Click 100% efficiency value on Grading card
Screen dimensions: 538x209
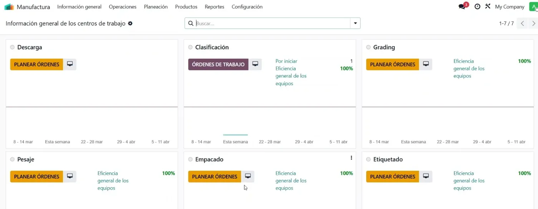(x=525, y=61)
